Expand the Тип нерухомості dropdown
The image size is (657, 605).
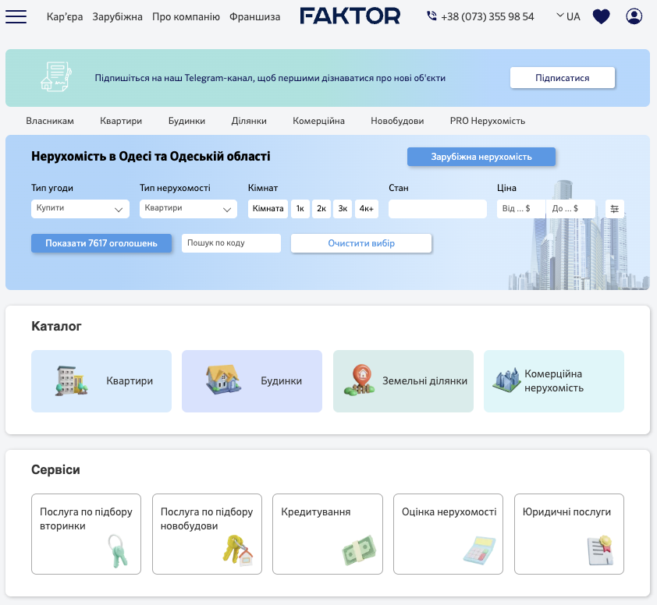pyautogui.click(x=188, y=209)
